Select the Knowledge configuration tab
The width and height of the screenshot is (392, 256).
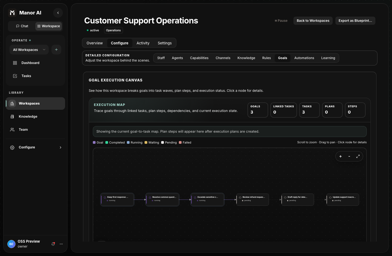(x=246, y=58)
